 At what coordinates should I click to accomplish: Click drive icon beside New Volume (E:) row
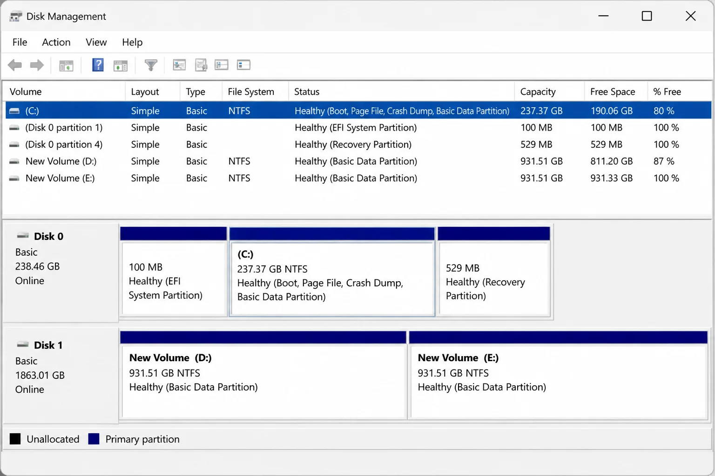(x=14, y=178)
